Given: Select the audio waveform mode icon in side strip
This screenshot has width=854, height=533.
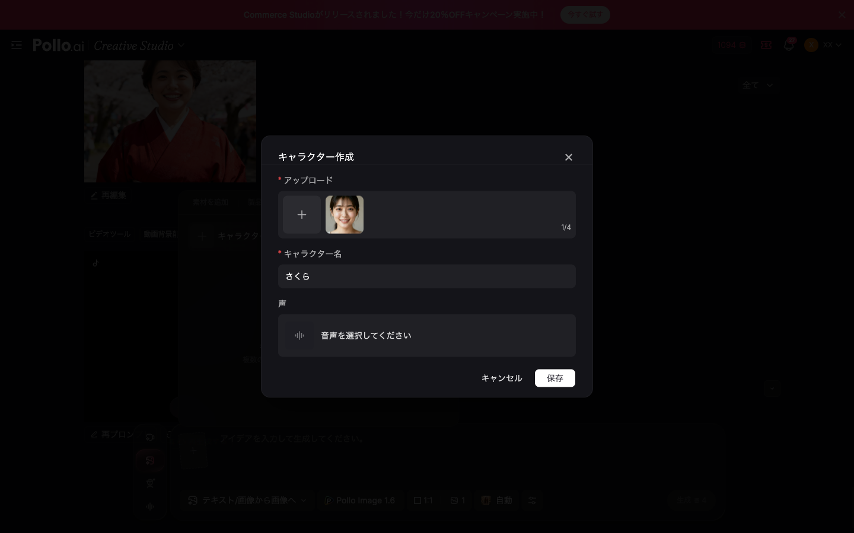Looking at the screenshot, I should pos(150,506).
